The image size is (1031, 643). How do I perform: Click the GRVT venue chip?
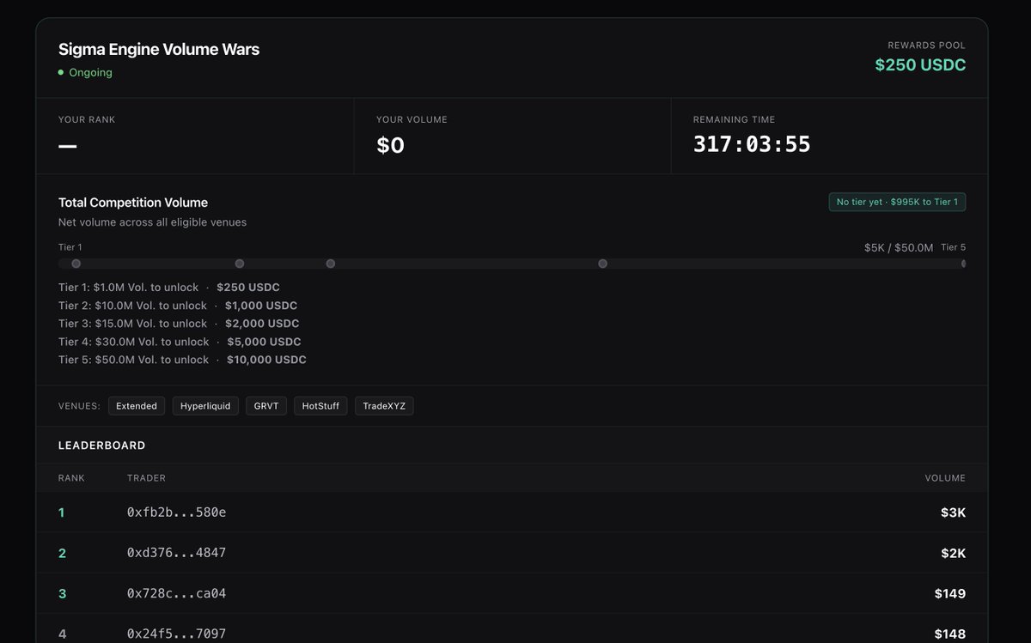click(x=266, y=406)
